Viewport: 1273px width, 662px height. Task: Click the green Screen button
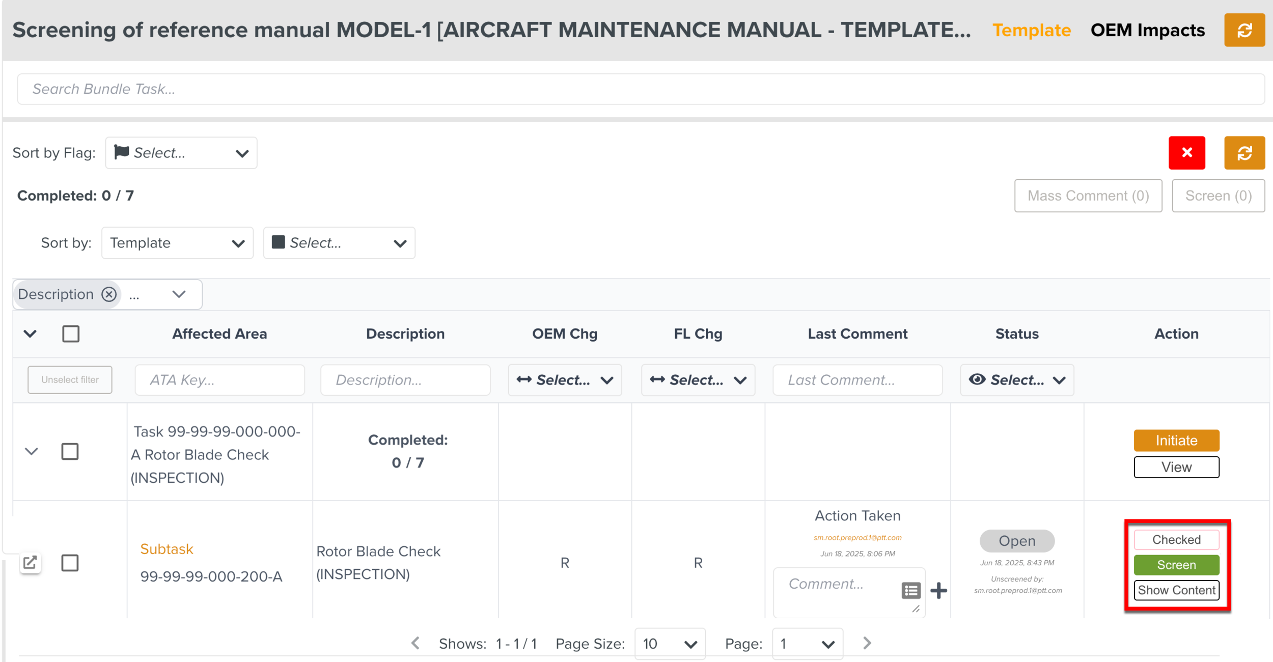(1176, 565)
